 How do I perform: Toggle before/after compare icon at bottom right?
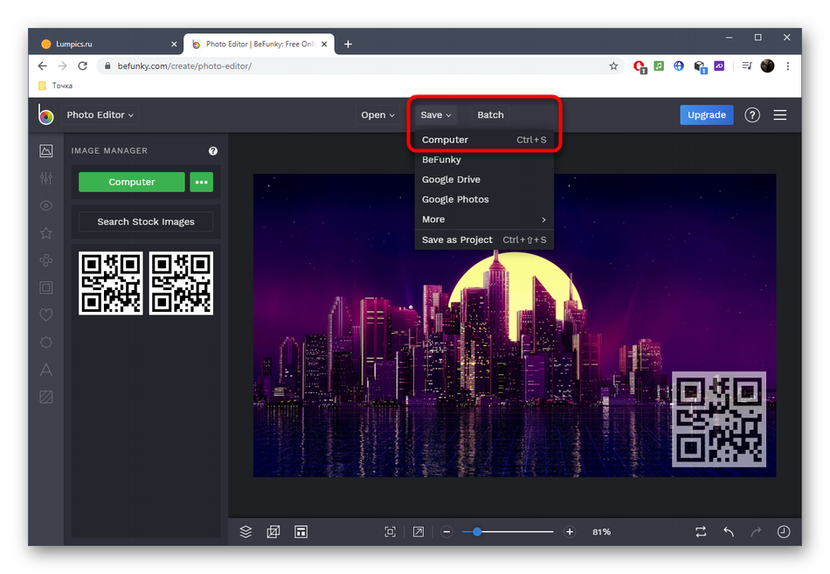[x=701, y=531]
